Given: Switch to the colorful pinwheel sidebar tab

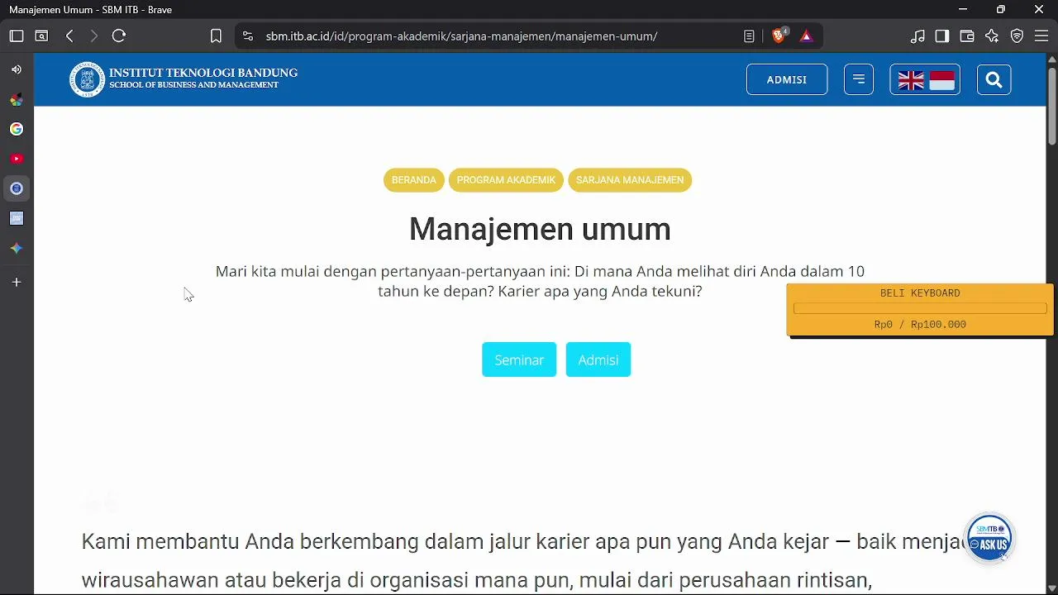Looking at the screenshot, I should (x=17, y=99).
